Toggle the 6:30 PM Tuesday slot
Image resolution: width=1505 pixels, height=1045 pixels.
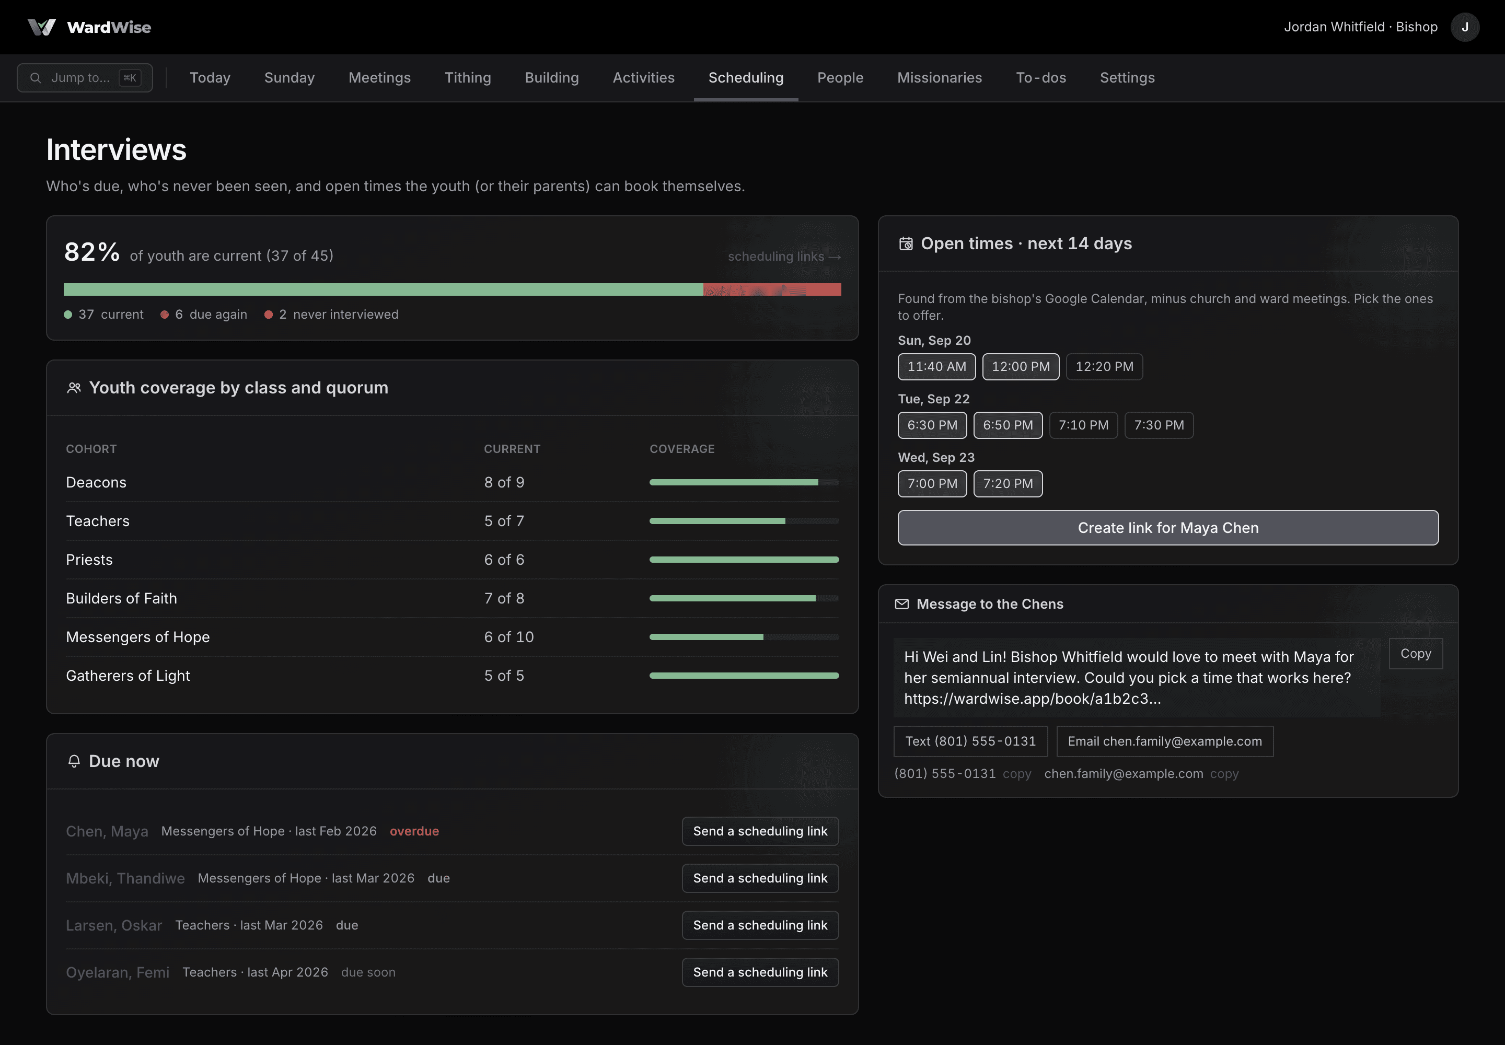click(932, 425)
